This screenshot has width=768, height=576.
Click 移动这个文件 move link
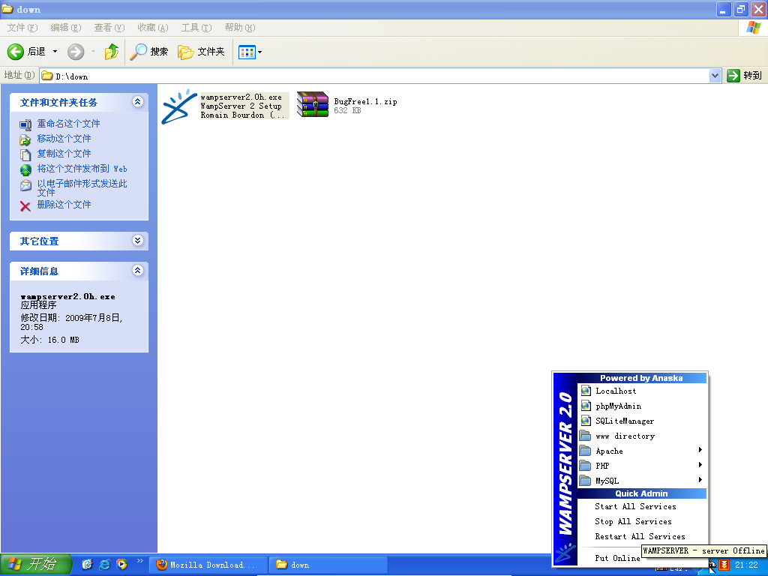(64, 139)
